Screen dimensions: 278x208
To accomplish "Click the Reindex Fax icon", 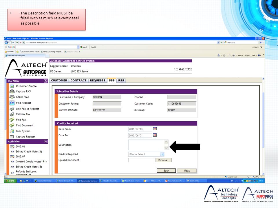I will tap(12, 114).
